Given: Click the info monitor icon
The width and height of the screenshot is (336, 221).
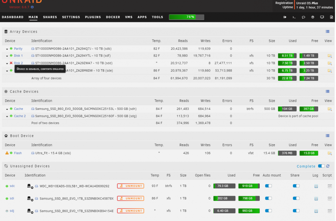Looking at the screenshot, I should (x=322, y=17).
